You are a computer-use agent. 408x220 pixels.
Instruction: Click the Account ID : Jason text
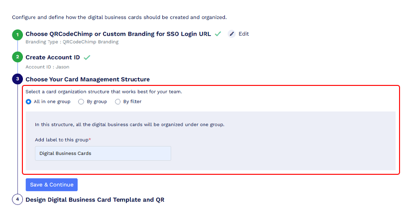47,67
